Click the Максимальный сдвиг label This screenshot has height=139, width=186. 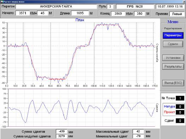[112, 132]
